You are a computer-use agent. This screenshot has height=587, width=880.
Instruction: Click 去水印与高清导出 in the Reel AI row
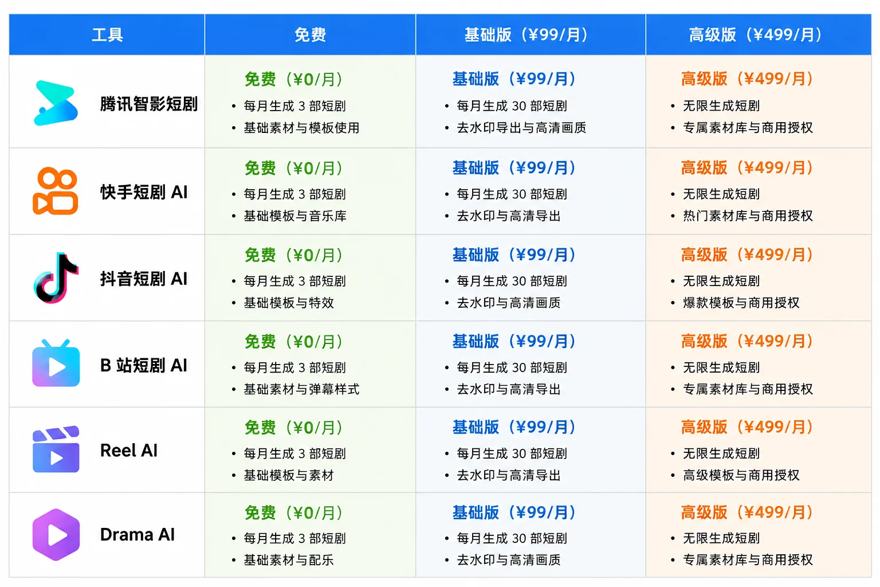(x=509, y=475)
